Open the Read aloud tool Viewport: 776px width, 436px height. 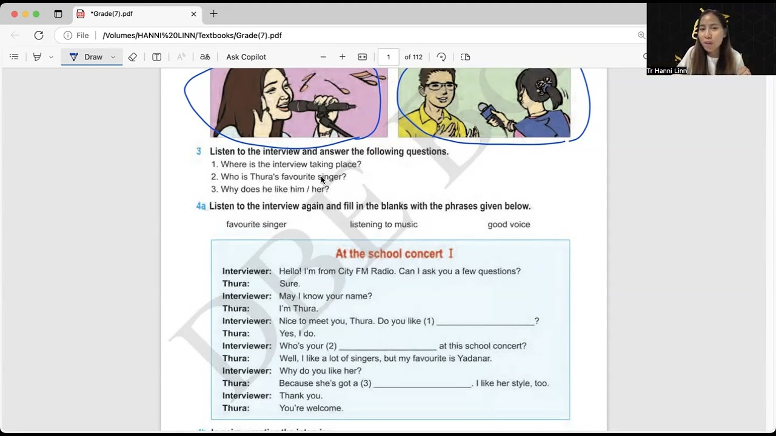coord(181,57)
